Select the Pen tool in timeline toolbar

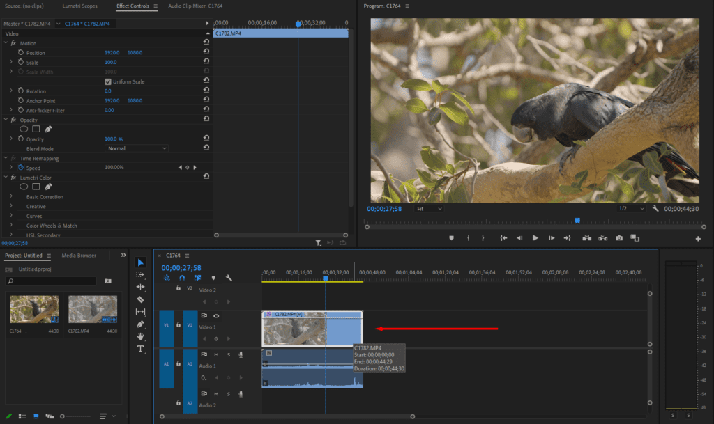tap(140, 324)
